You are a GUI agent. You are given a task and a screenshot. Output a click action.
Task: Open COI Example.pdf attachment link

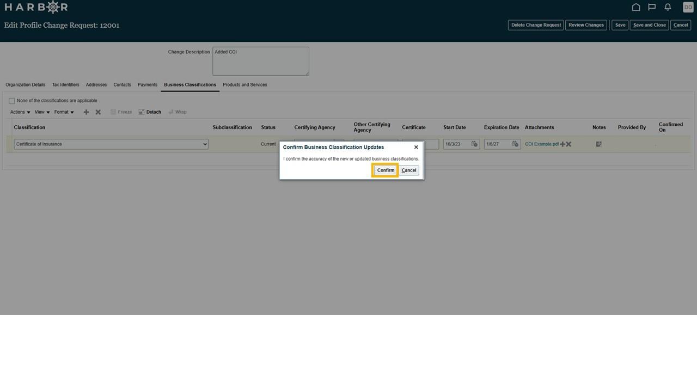pyautogui.click(x=542, y=144)
